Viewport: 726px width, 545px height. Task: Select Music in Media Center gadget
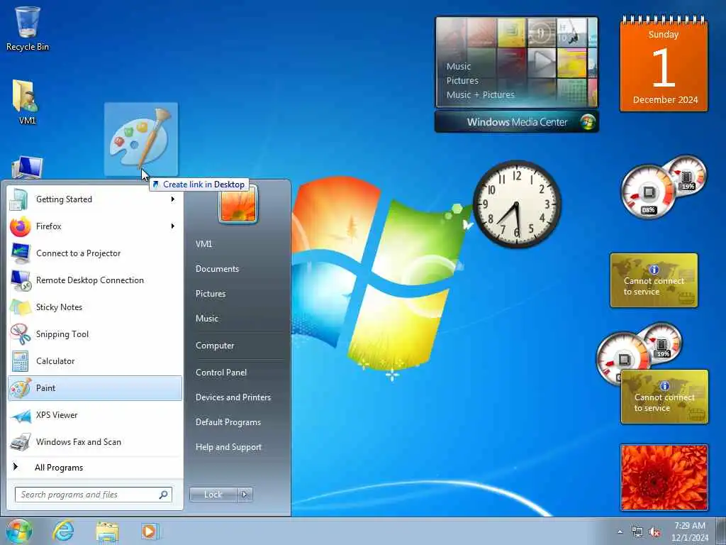tap(459, 67)
